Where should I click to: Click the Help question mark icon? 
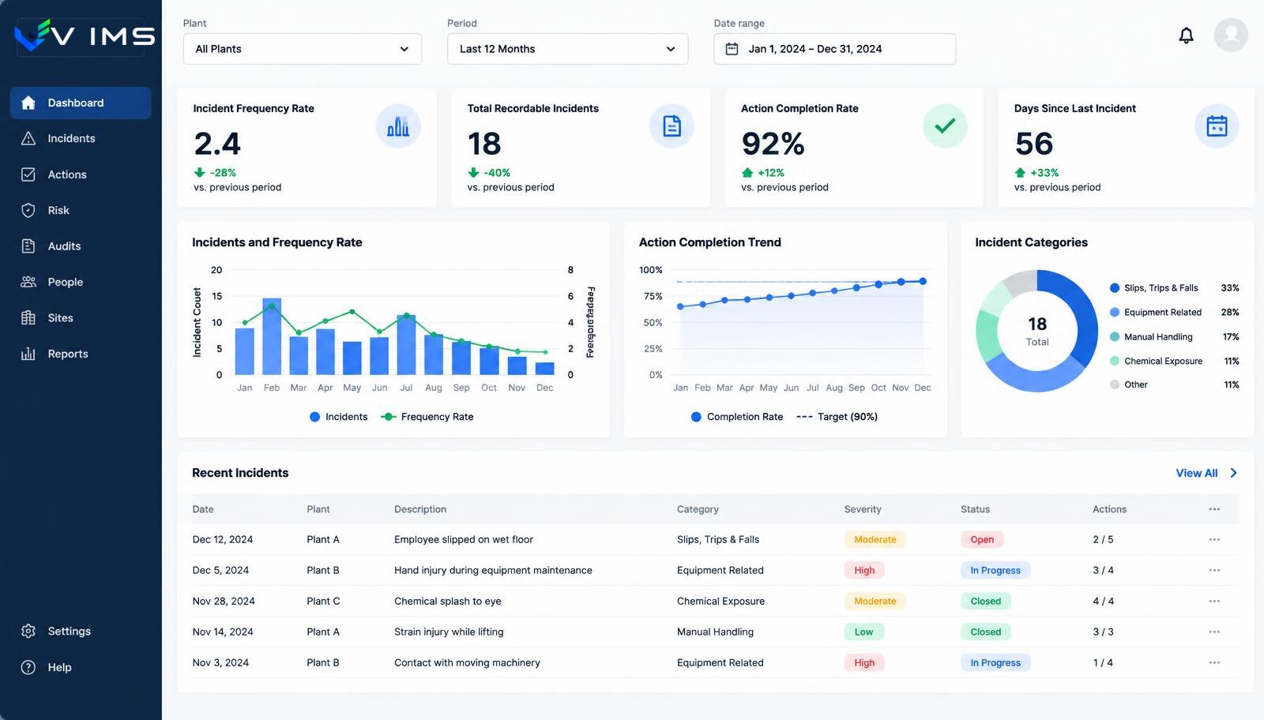click(x=28, y=667)
